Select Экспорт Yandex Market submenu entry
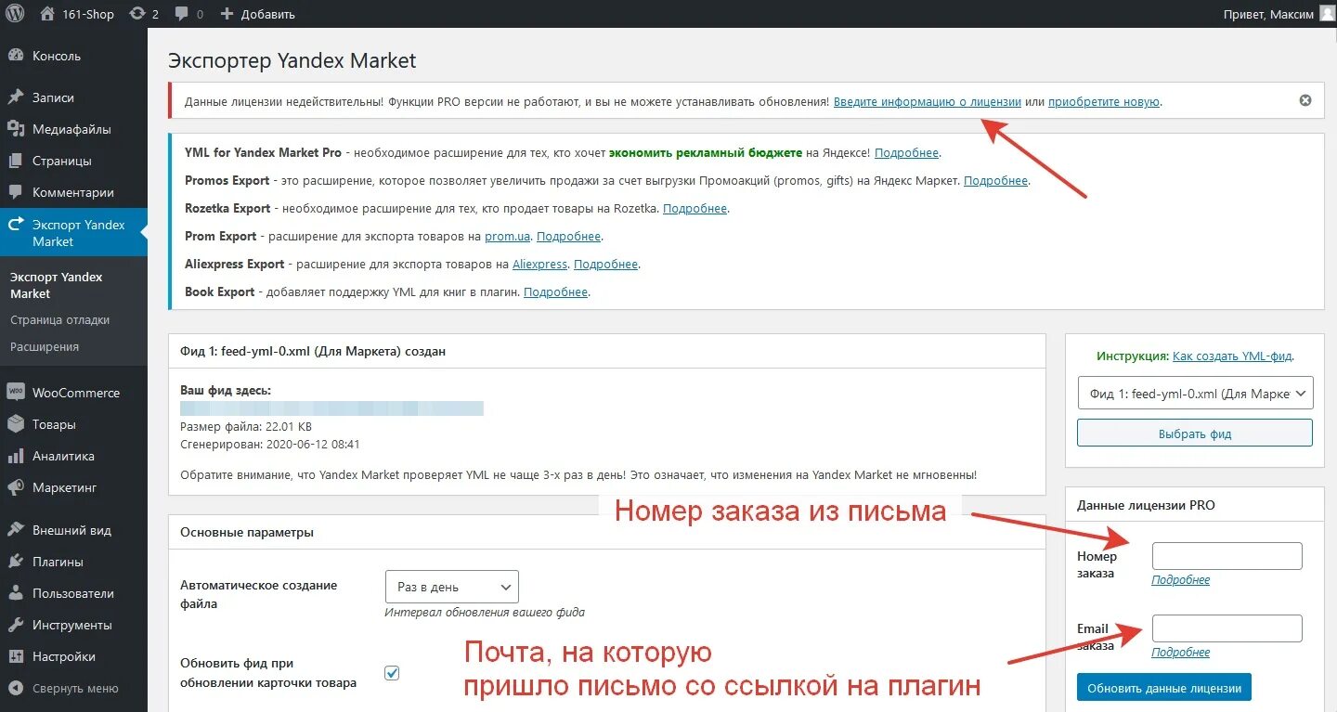The width and height of the screenshot is (1337, 712). point(57,285)
